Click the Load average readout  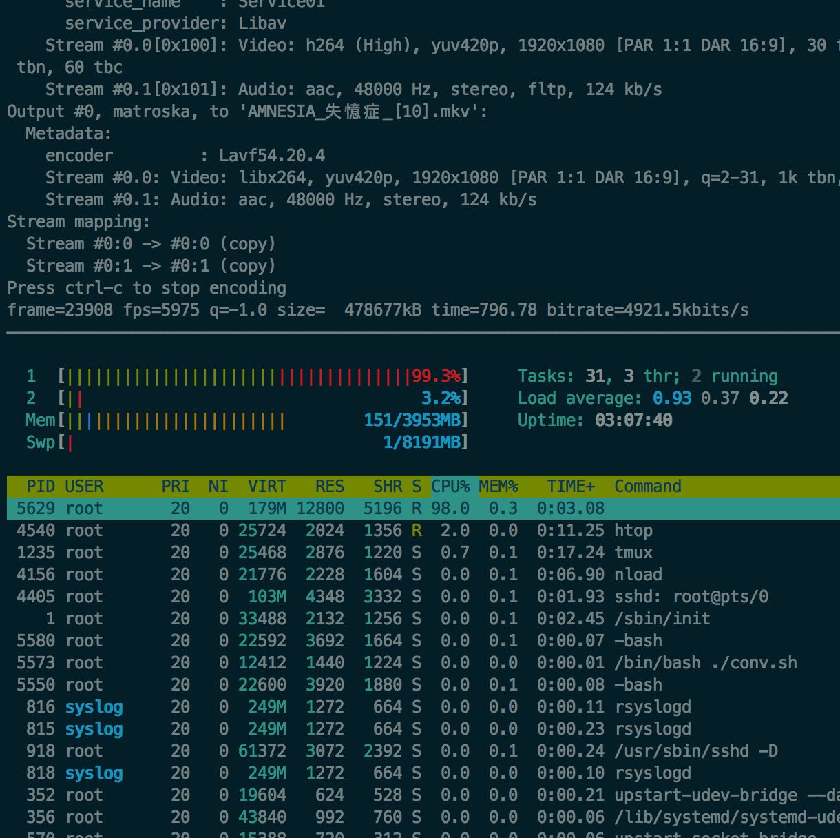point(653,398)
